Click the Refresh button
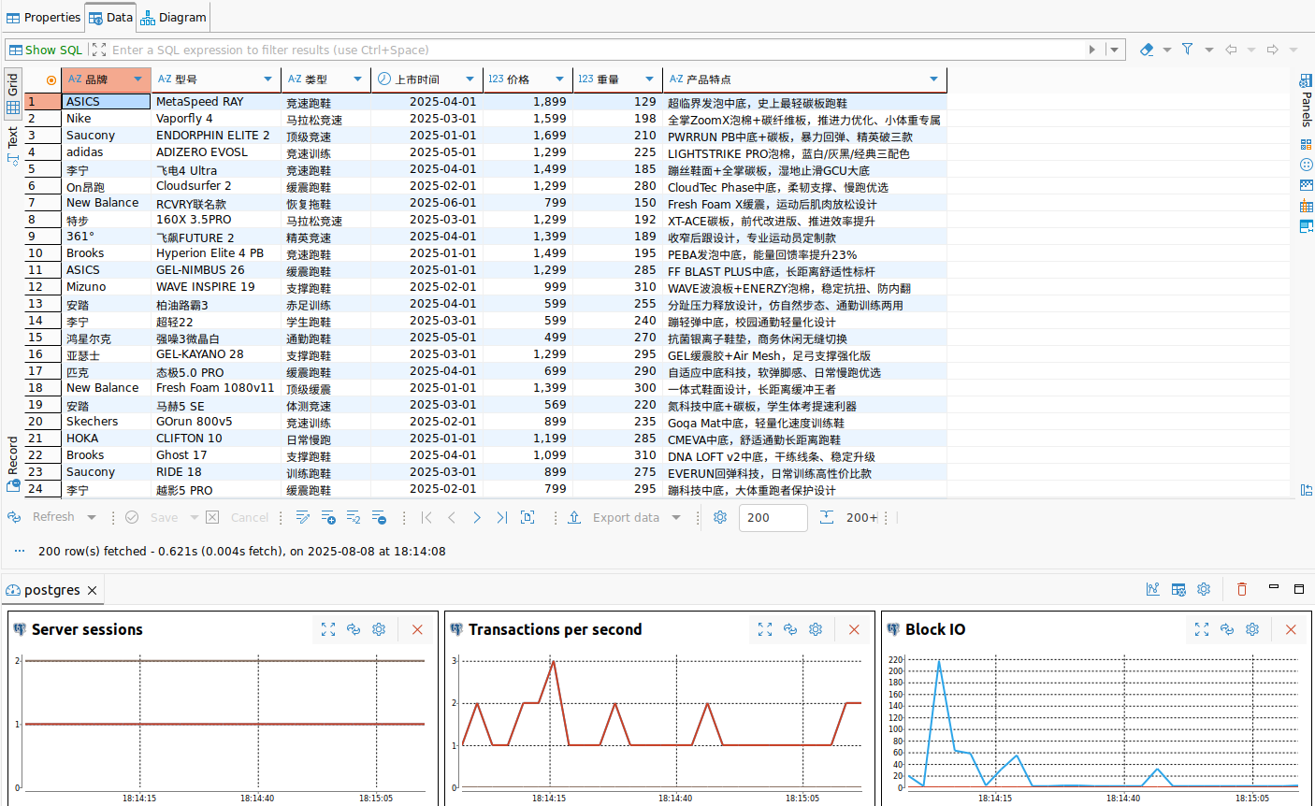Screen dimensions: 1315x806 tap(42, 517)
